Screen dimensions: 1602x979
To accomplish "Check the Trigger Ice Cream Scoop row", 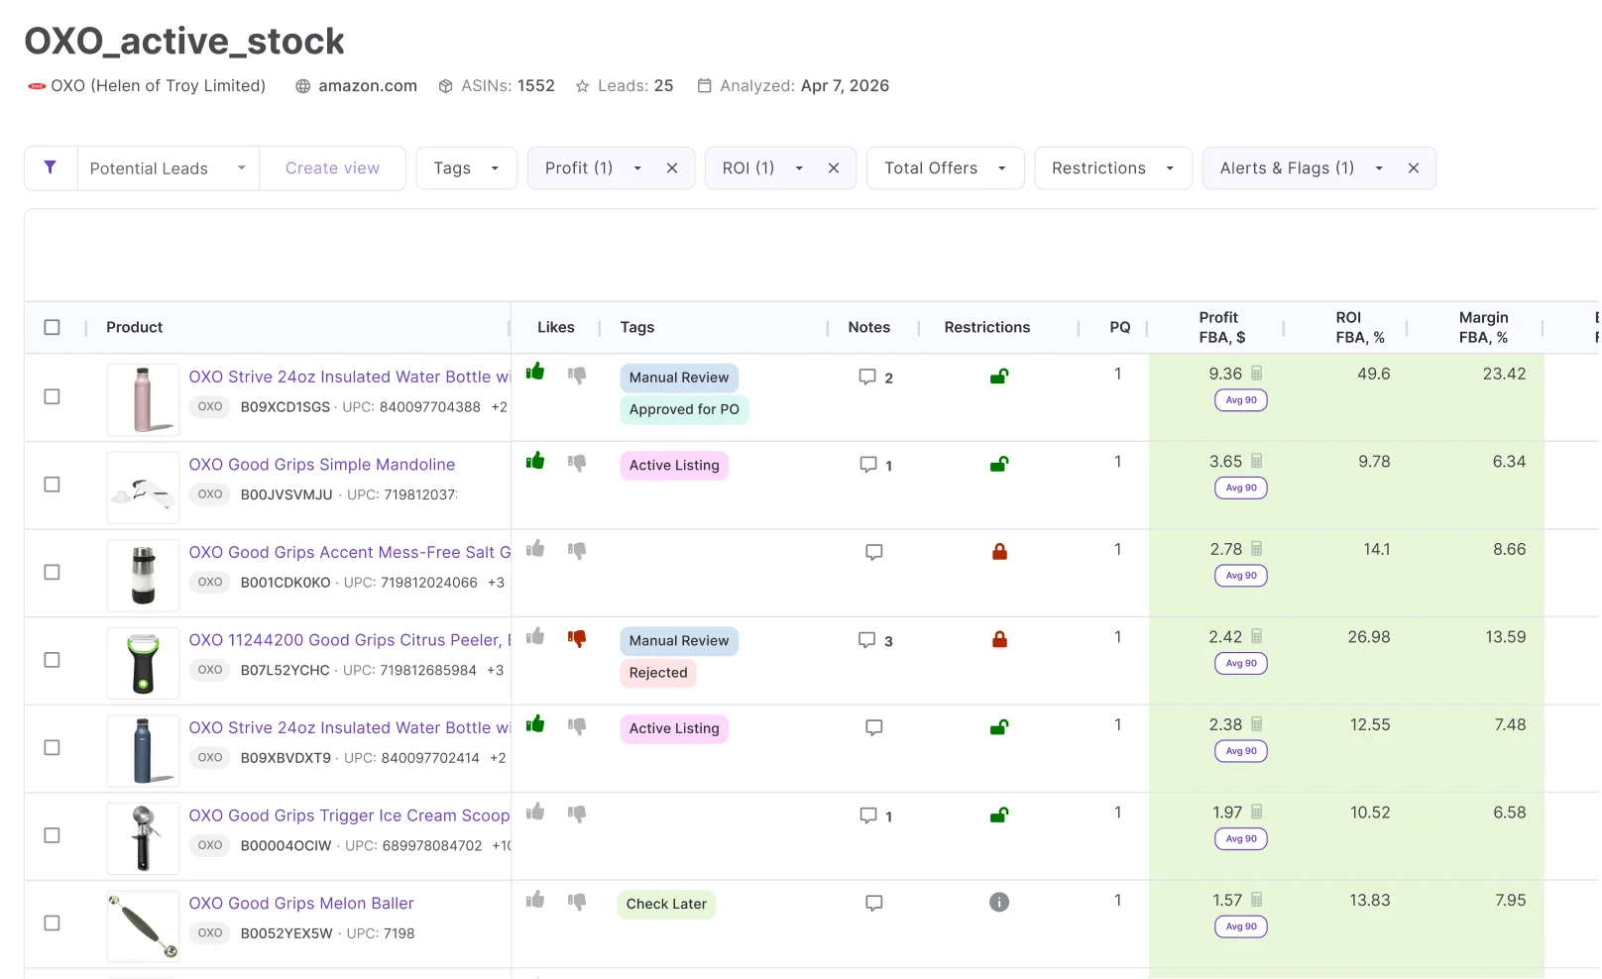I will click(53, 835).
